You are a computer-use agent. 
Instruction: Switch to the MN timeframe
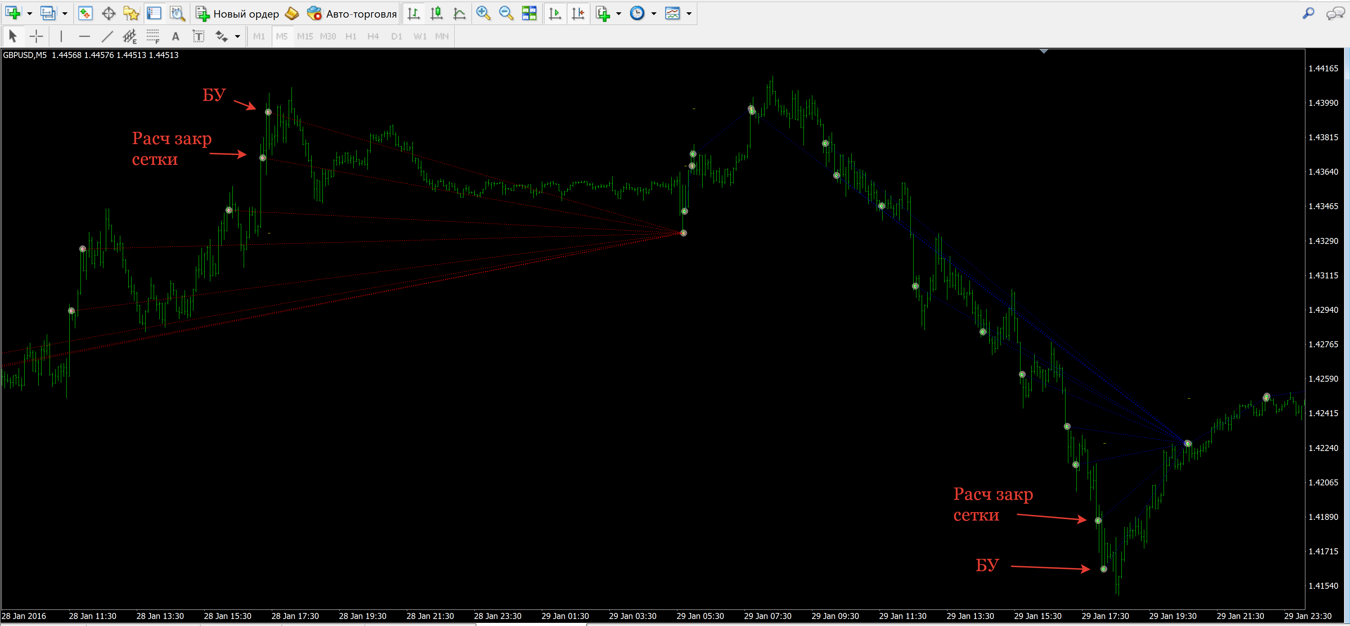click(442, 36)
